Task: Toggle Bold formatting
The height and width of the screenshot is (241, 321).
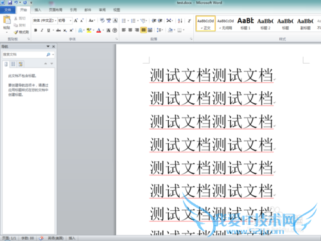Action: pyautogui.click(x=36, y=30)
